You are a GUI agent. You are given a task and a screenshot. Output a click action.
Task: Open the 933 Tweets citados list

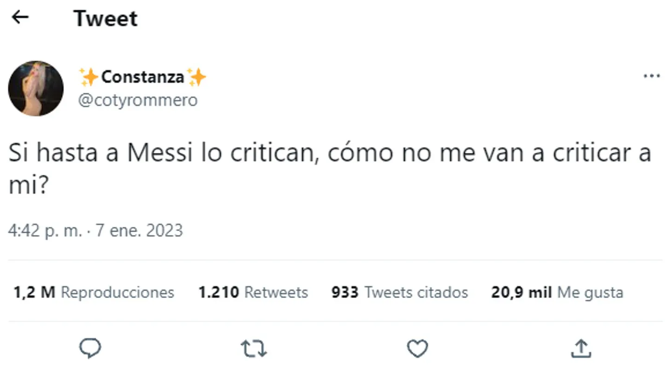(399, 292)
